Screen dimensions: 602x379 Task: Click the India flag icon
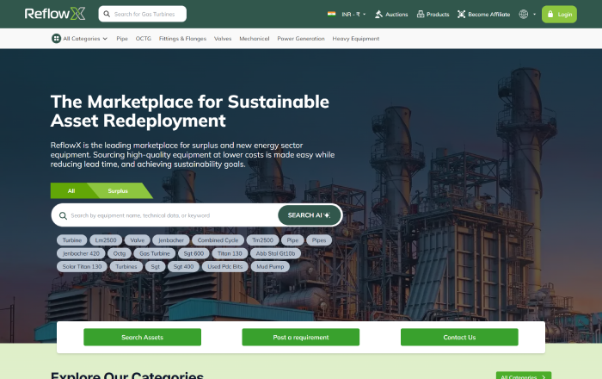click(331, 15)
